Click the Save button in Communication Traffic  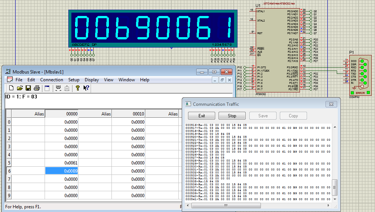coord(263,116)
